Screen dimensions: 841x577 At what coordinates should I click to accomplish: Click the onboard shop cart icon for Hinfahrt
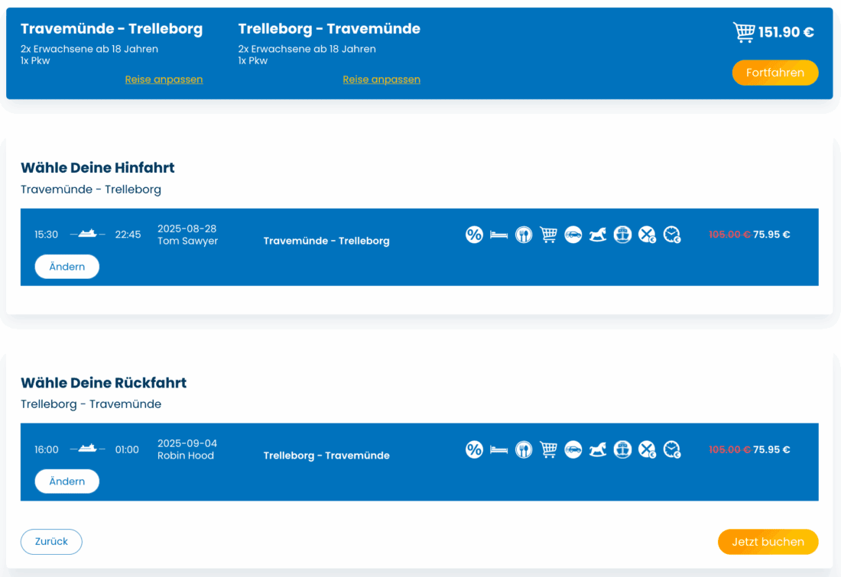[548, 235]
